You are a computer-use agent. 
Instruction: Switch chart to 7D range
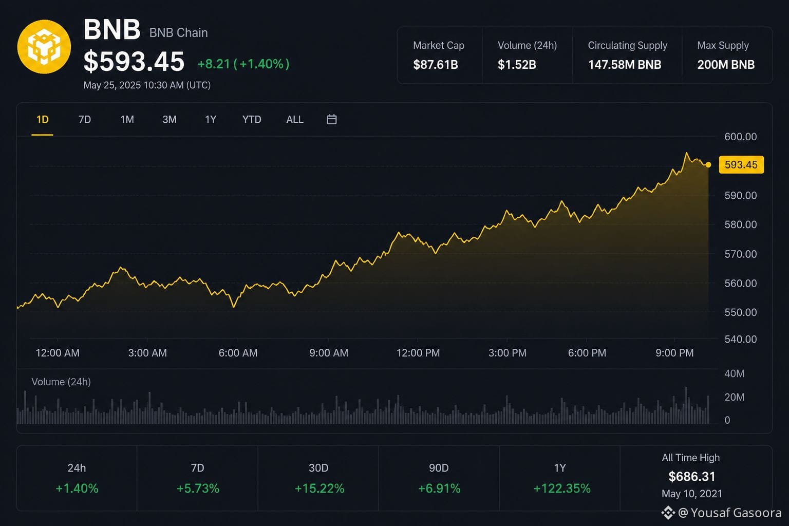tap(85, 120)
